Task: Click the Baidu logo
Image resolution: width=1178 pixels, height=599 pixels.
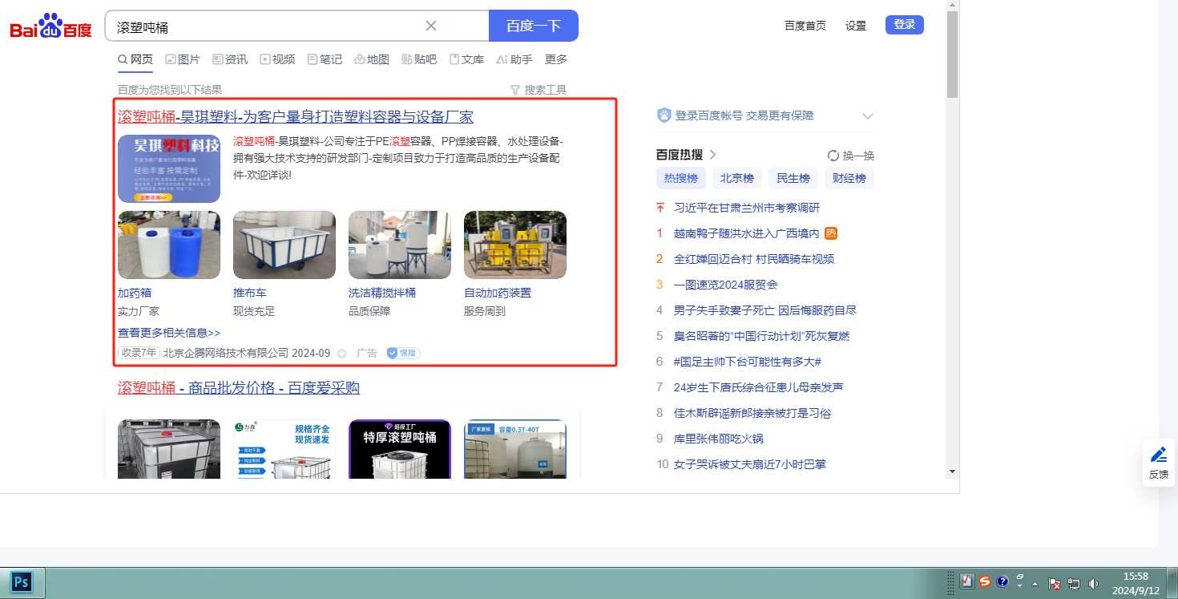Action: coord(51,26)
